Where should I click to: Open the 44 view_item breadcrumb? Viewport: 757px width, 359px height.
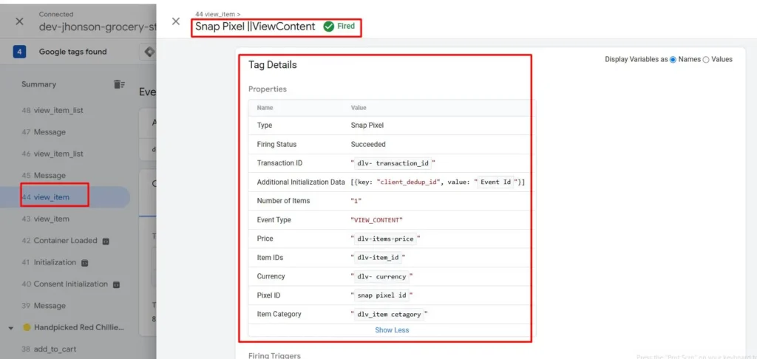pos(218,15)
